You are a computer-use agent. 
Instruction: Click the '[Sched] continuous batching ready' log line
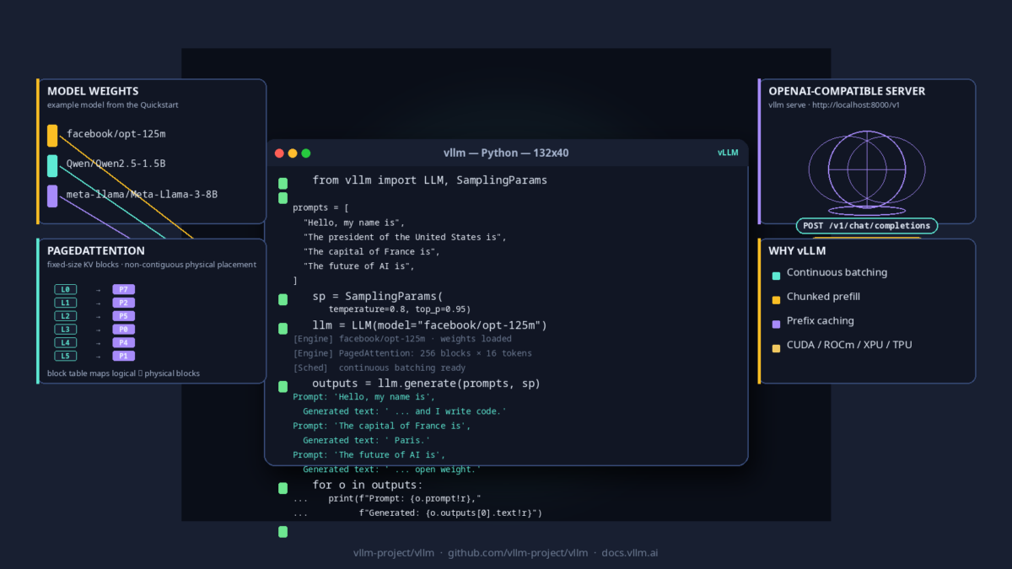(x=379, y=368)
